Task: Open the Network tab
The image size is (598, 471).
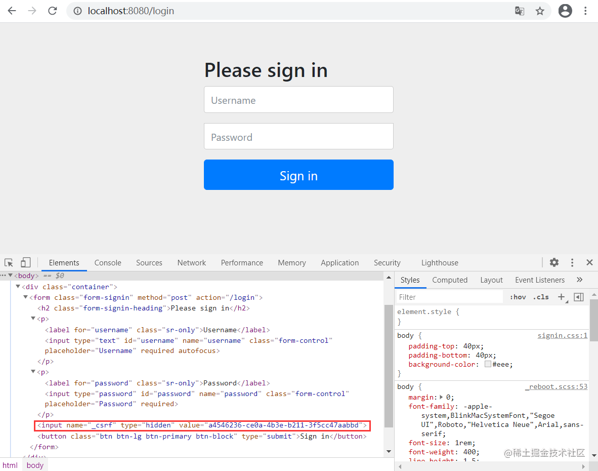Action: (x=191, y=263)
